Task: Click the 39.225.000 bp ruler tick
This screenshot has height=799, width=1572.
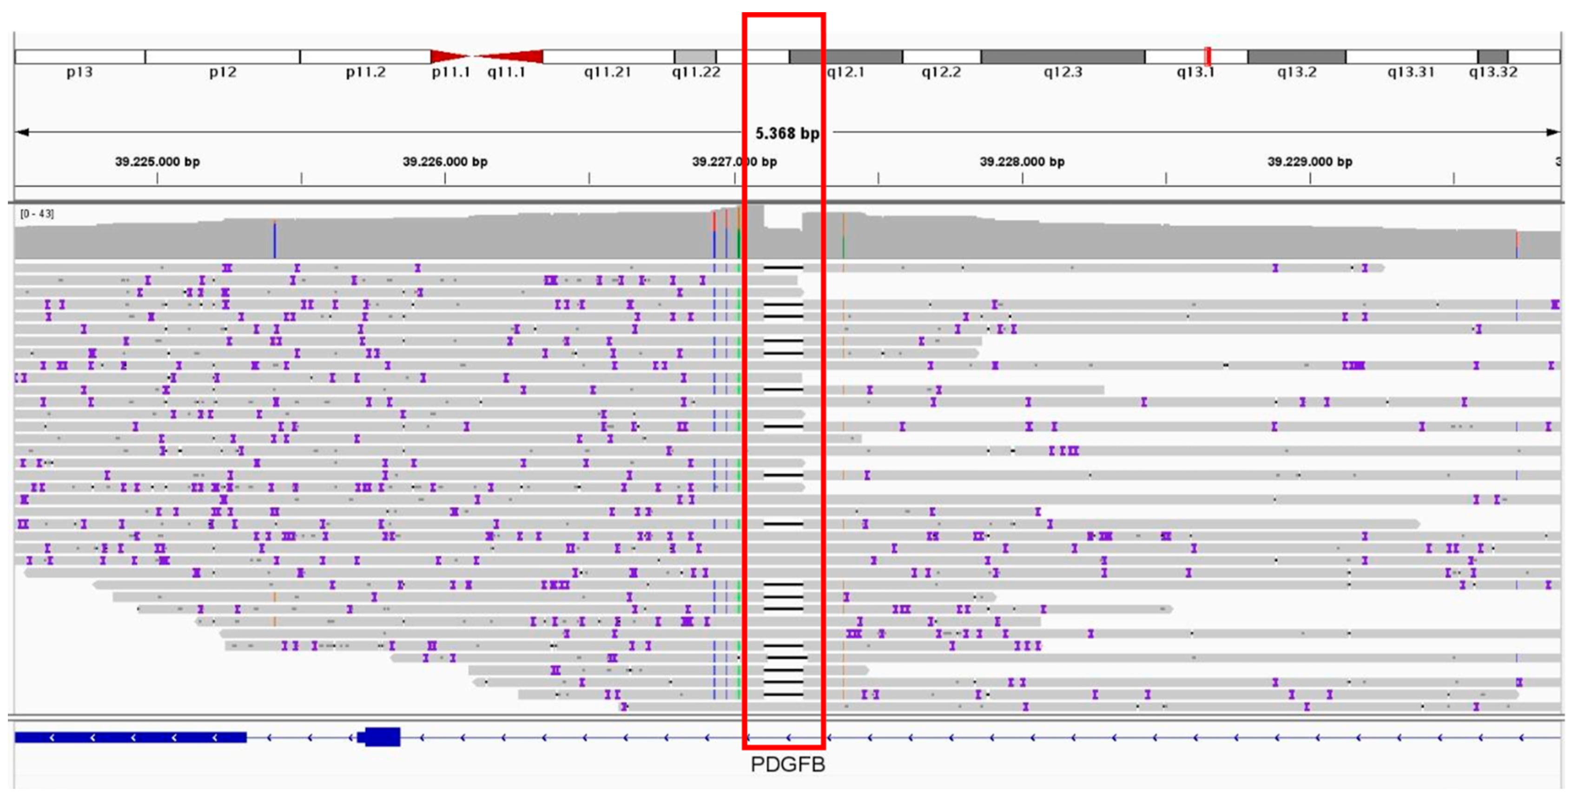Action: 158,177
